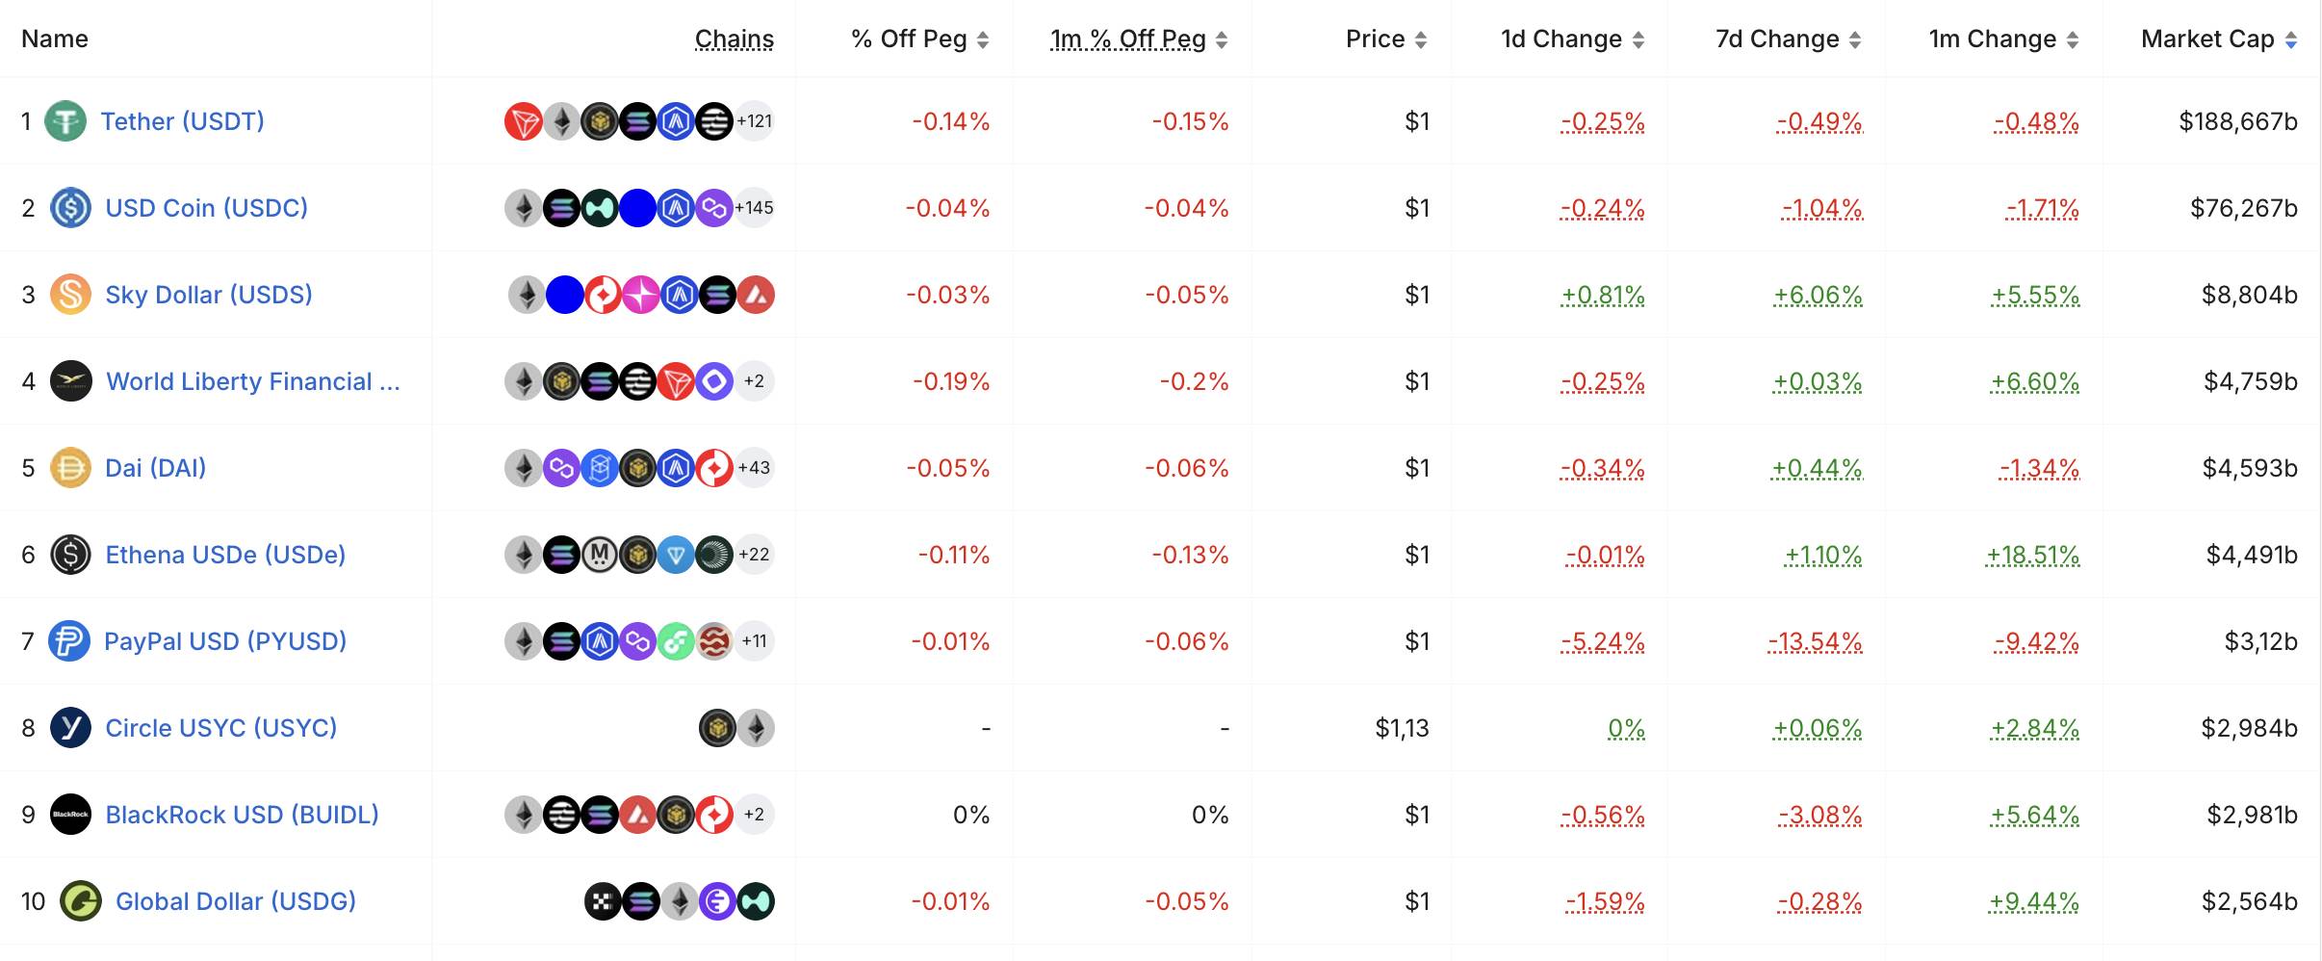
Task: Click the 1d Change column header
Action: pyautogui.click(x=1572, y=39)
